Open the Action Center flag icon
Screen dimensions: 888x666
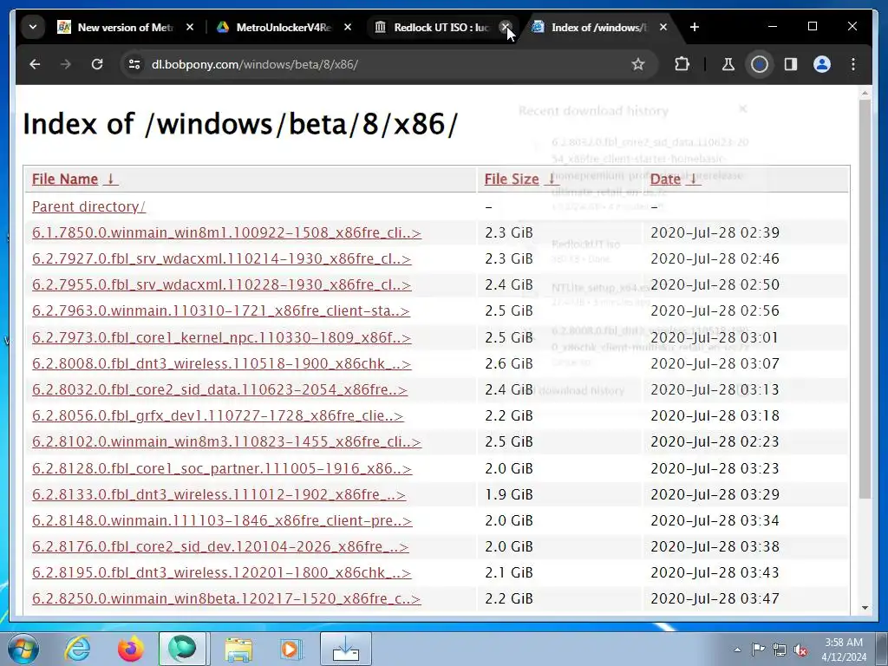(758, 650)
